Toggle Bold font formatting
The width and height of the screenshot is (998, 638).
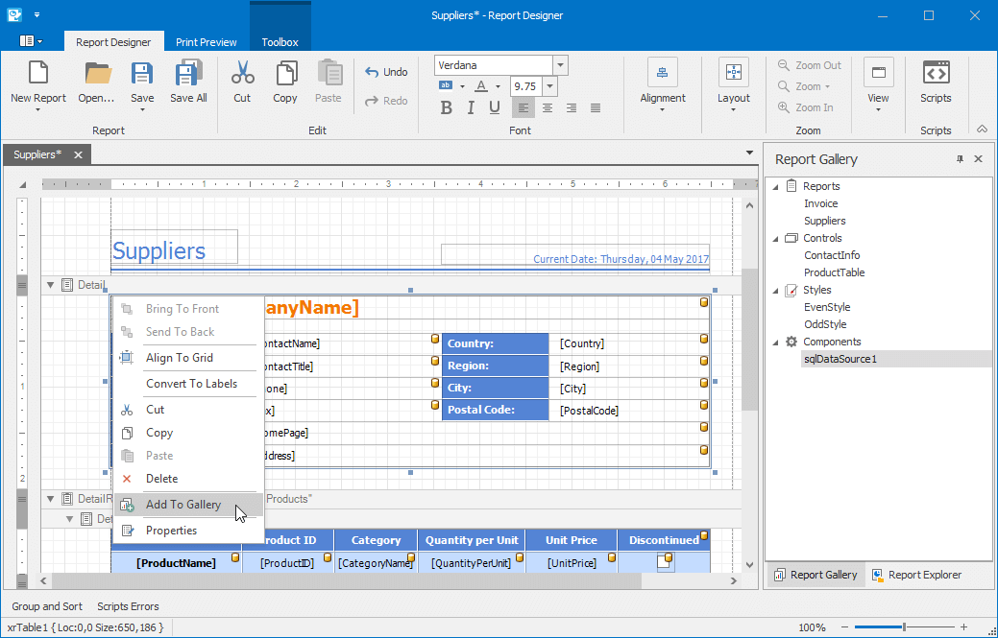pos(446,108)
